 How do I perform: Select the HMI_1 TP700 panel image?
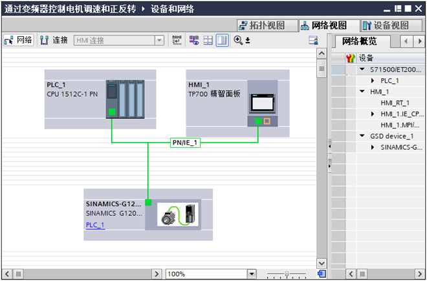[x=263, y=103]
